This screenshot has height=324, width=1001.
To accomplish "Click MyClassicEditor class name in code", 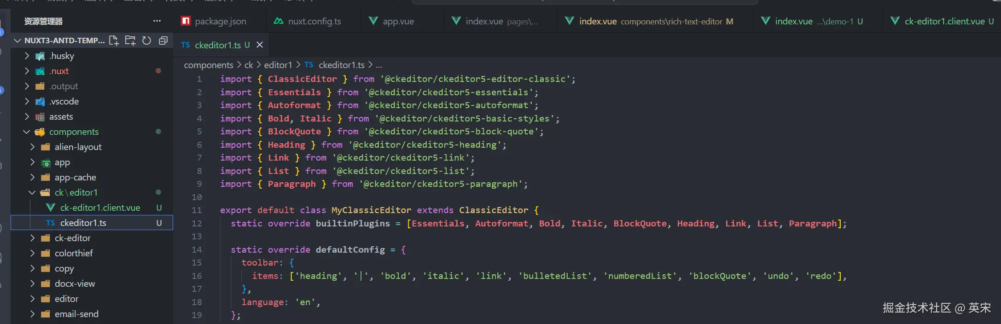I will [371, 210].
